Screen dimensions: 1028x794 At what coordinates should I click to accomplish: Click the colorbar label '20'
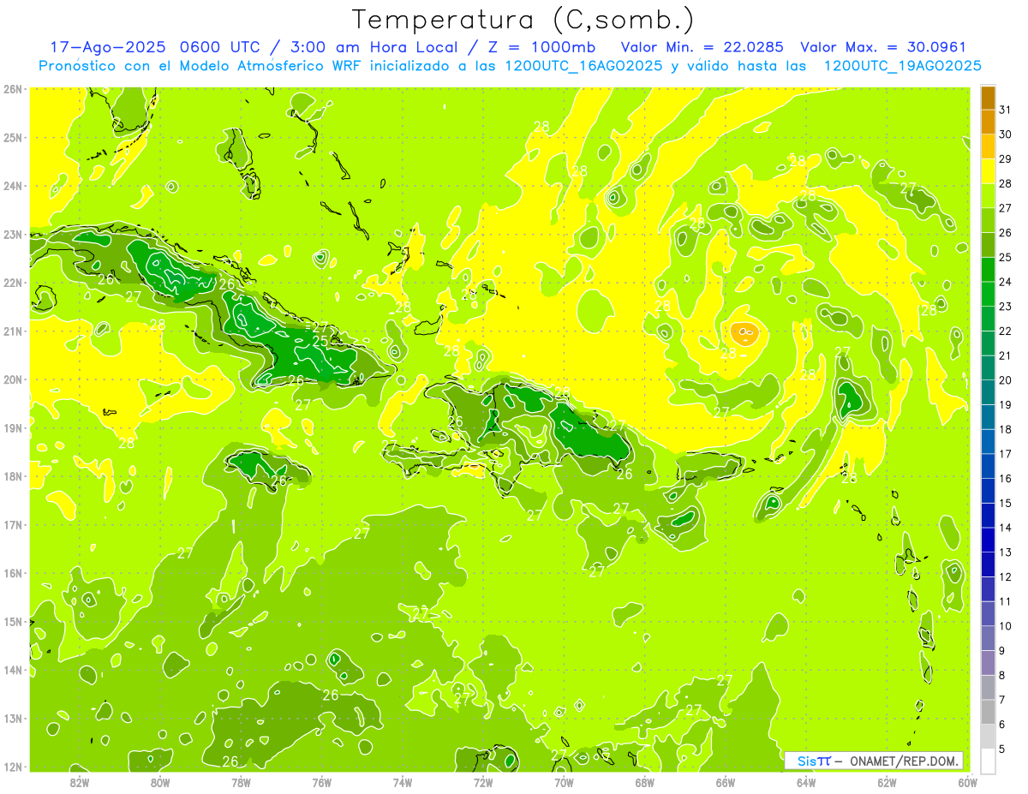[x=1006, y=380]
